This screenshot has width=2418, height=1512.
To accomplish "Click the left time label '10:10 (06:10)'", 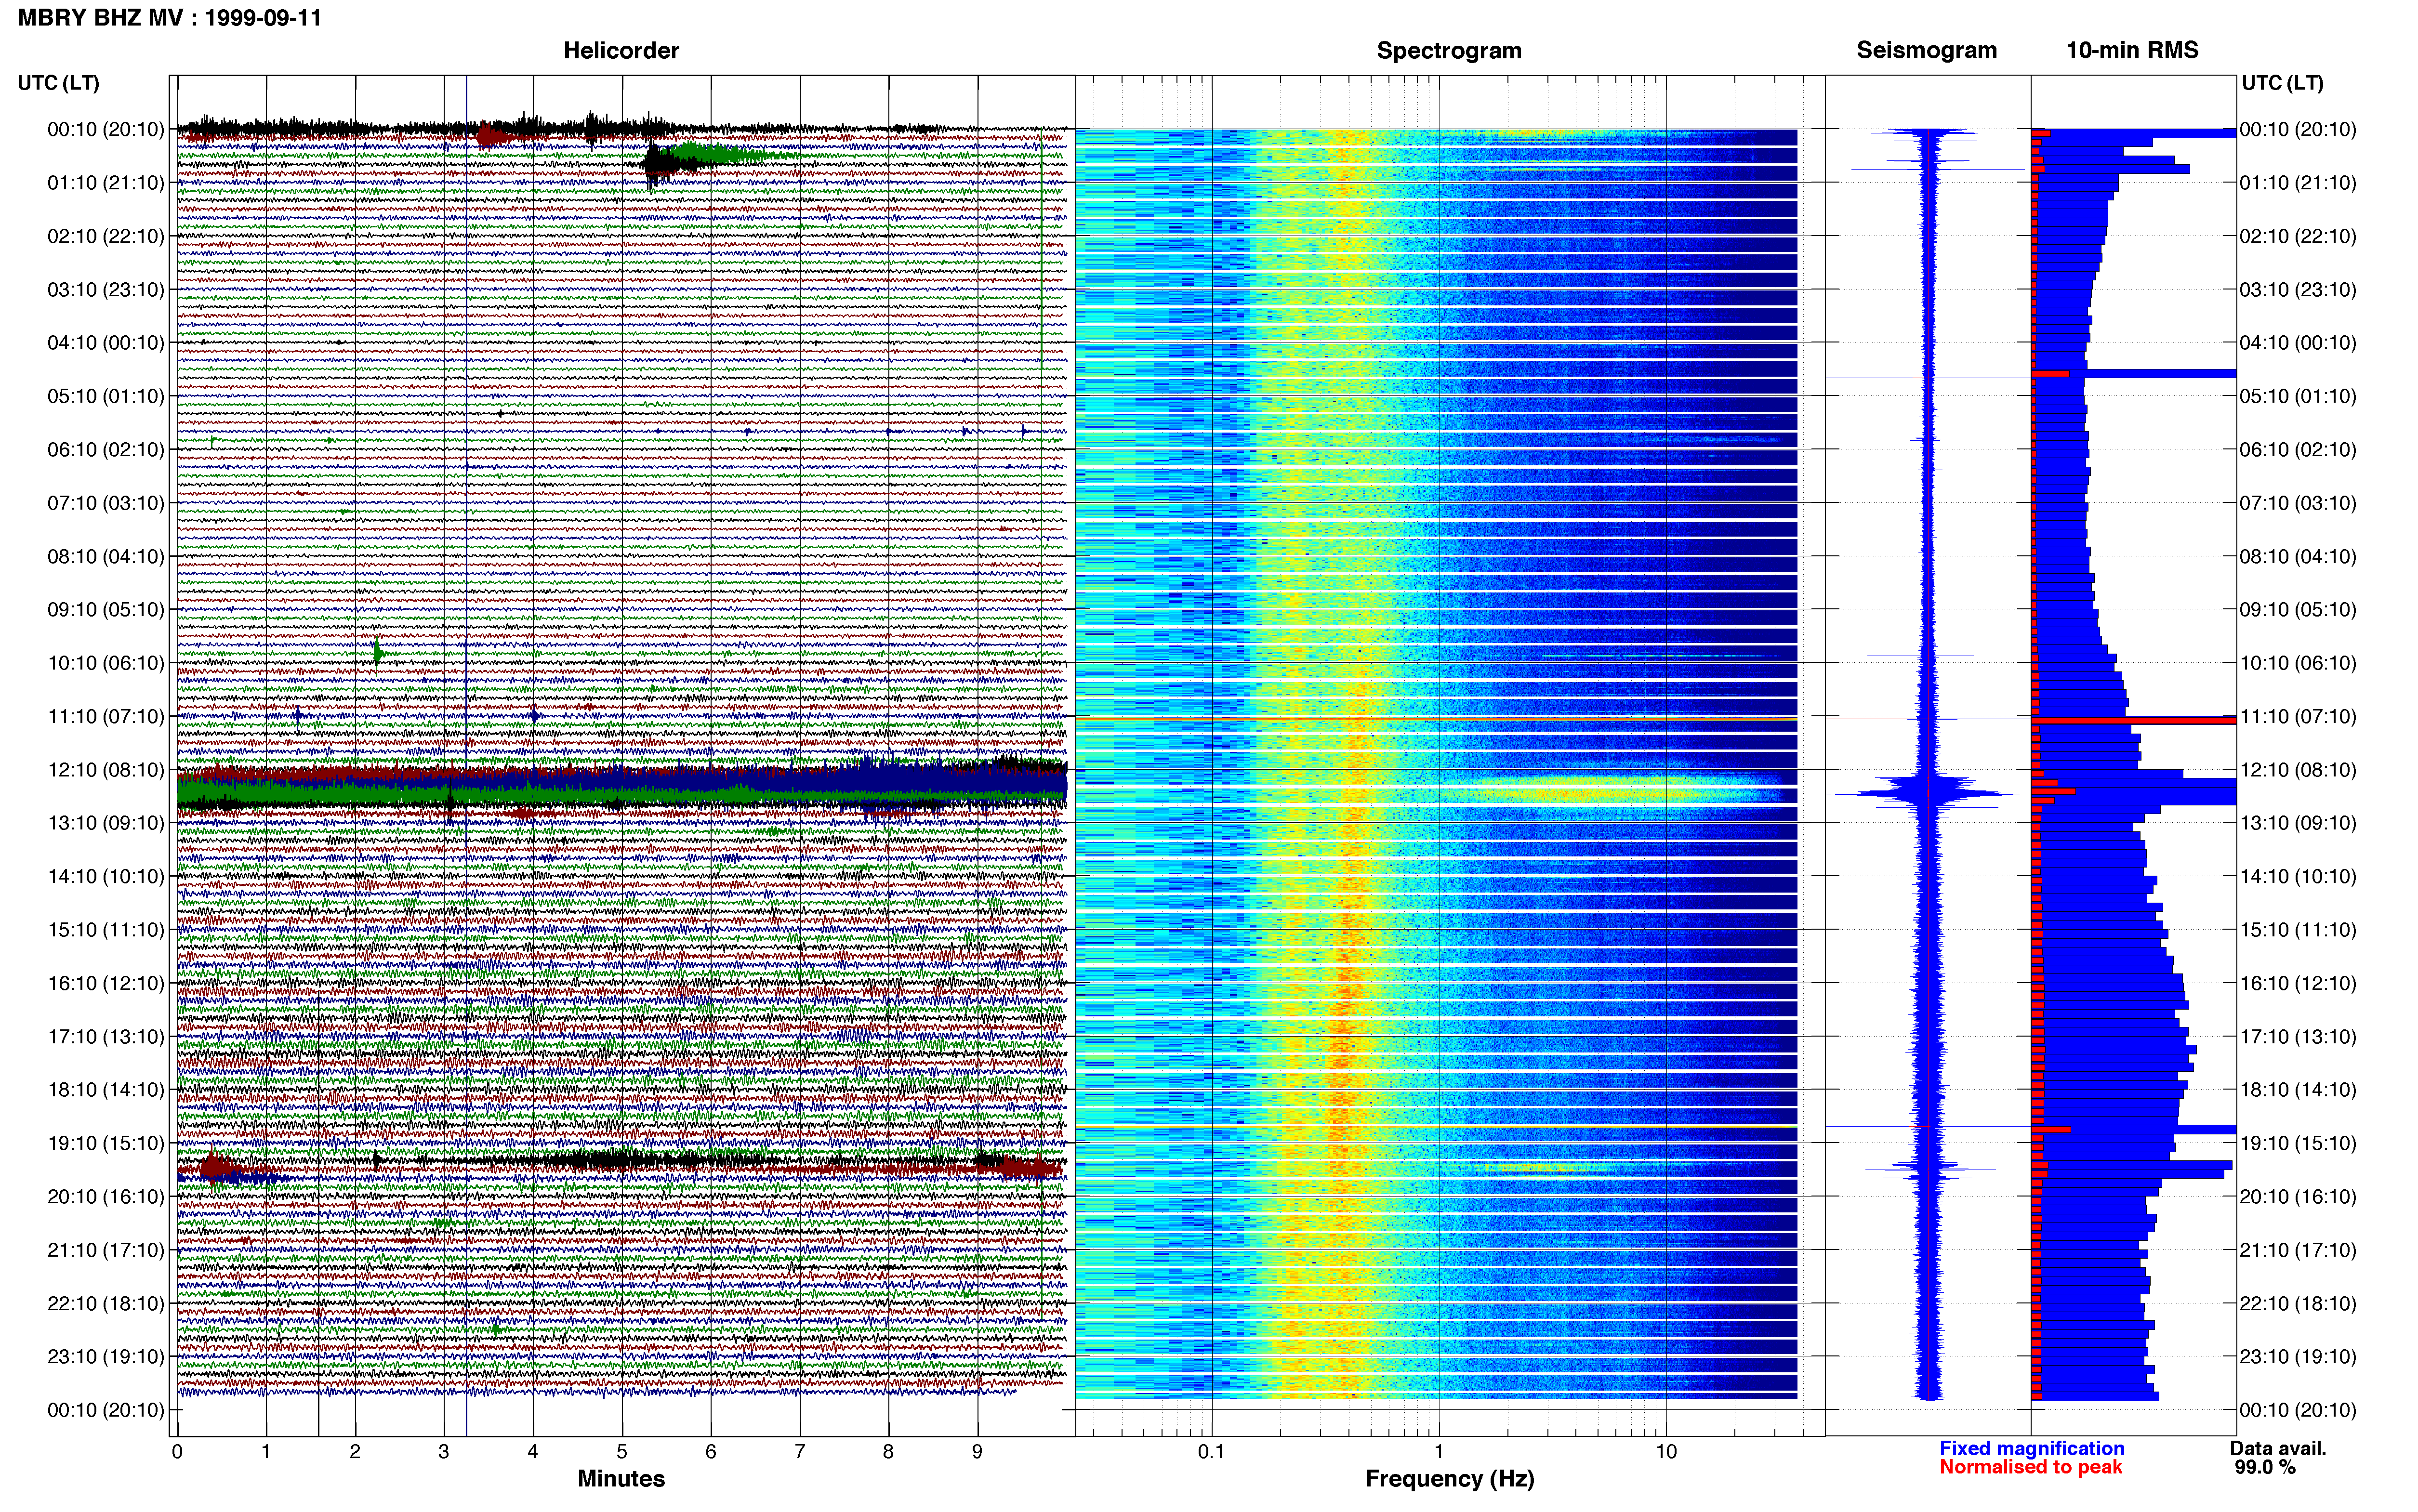I will click(106, 663).
